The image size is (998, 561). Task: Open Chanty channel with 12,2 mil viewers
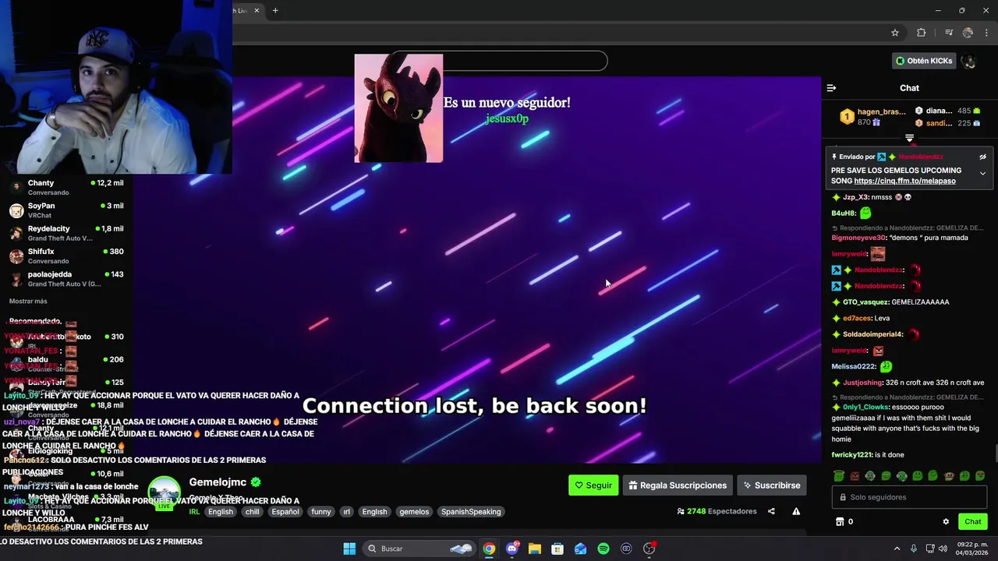(66, 188)
